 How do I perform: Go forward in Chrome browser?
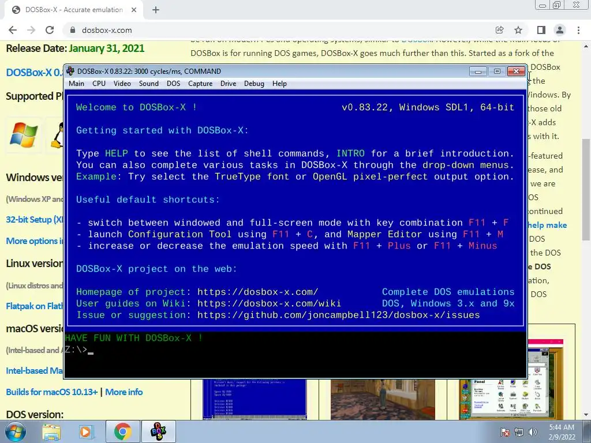[31, 30]
